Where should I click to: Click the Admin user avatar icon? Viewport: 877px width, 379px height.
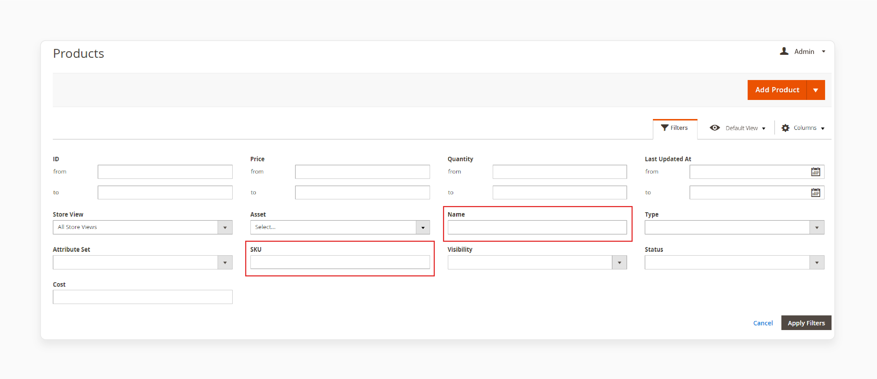(x=784, y=51)
